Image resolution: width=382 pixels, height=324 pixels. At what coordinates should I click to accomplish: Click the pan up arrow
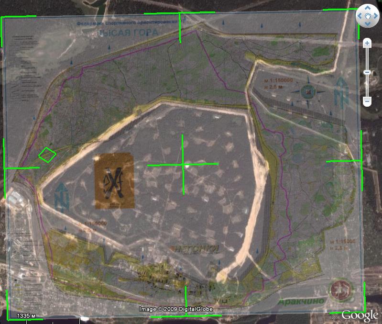pyautogui.click(x=368, y=8)
